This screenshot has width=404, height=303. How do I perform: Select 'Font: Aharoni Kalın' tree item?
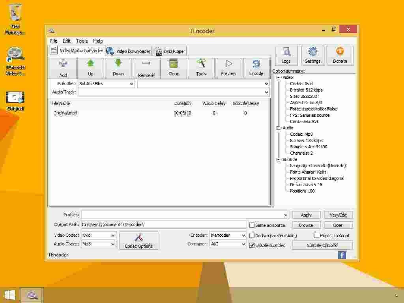point(308,172)
